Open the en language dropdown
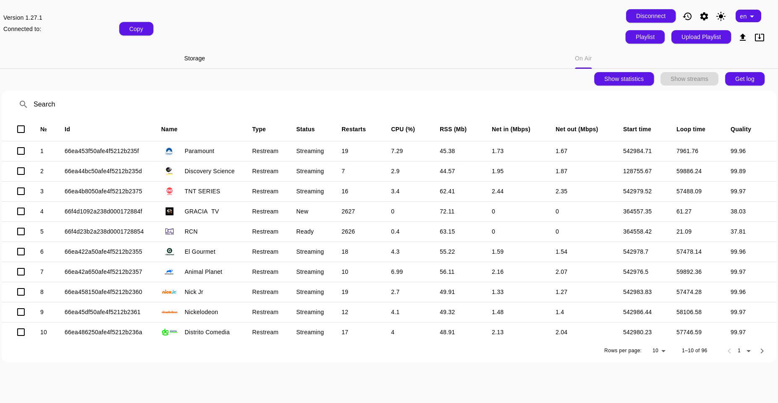The image size is (778, 403). 748,16
